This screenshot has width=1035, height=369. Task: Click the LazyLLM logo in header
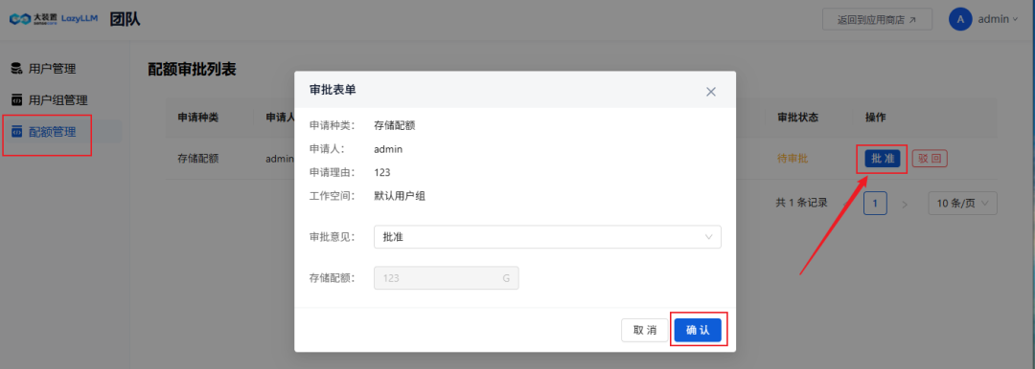[x=54, y=19]
